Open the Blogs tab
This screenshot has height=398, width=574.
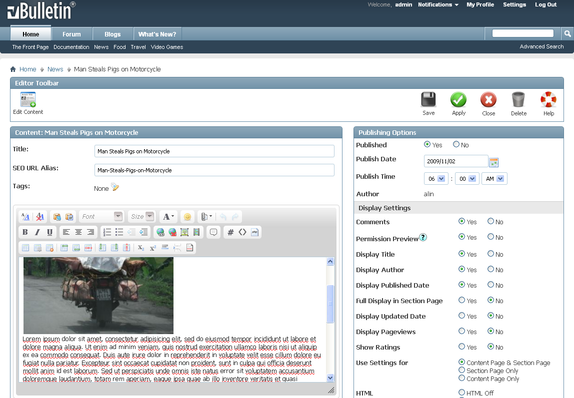point(112,34)
